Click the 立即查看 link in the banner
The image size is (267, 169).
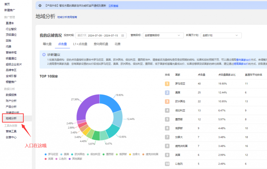[113, 6]
